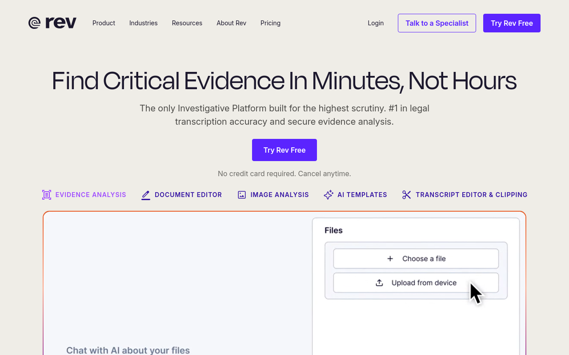Viewport: 569px width, 355px height.
Task: Click Try Rev Free below the headline
Action: coord(284,150)
